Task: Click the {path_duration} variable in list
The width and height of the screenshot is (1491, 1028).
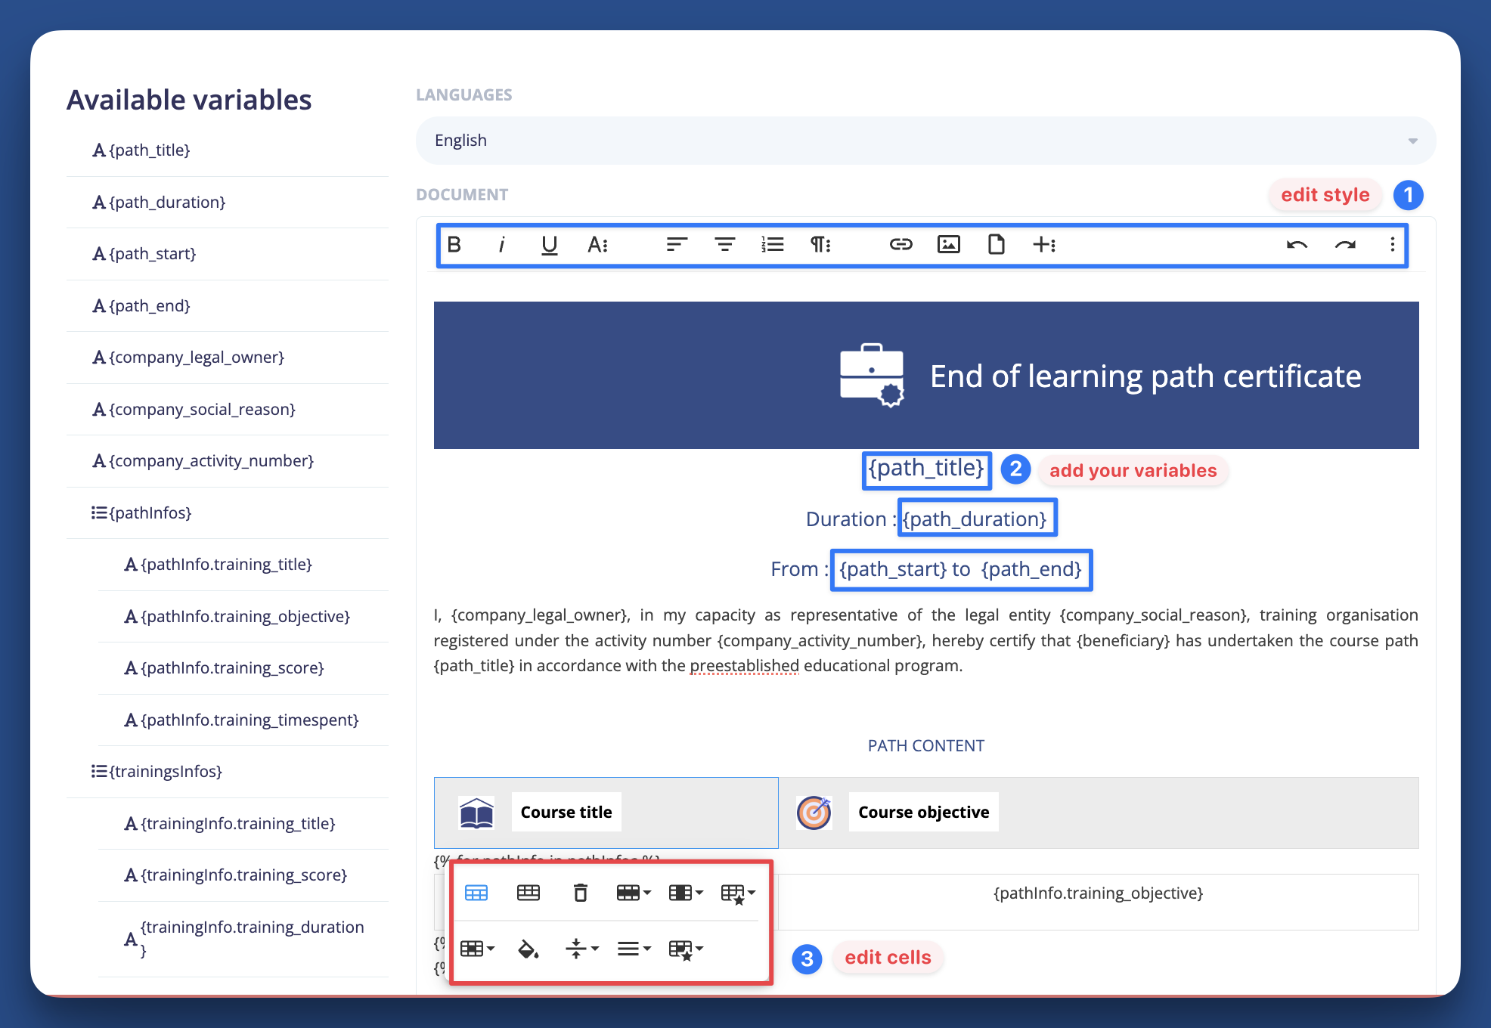Action: click(167, 202)
